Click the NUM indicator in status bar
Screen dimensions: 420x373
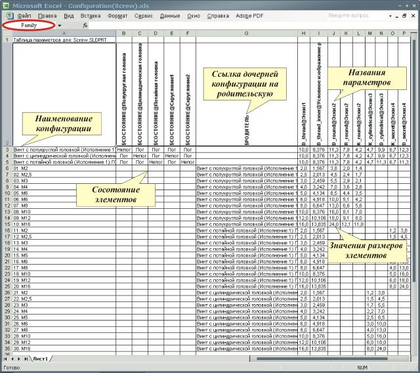362,368
